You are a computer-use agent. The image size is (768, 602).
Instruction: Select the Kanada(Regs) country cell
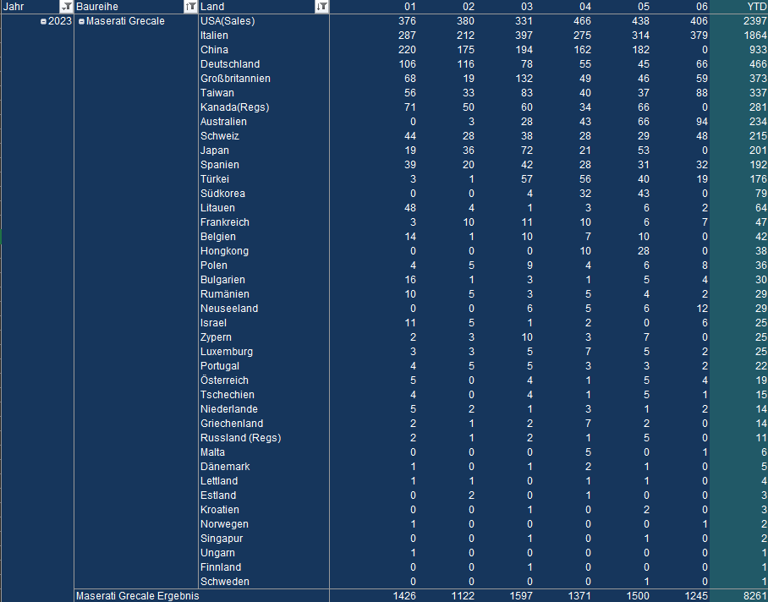[x=234, y=107]
